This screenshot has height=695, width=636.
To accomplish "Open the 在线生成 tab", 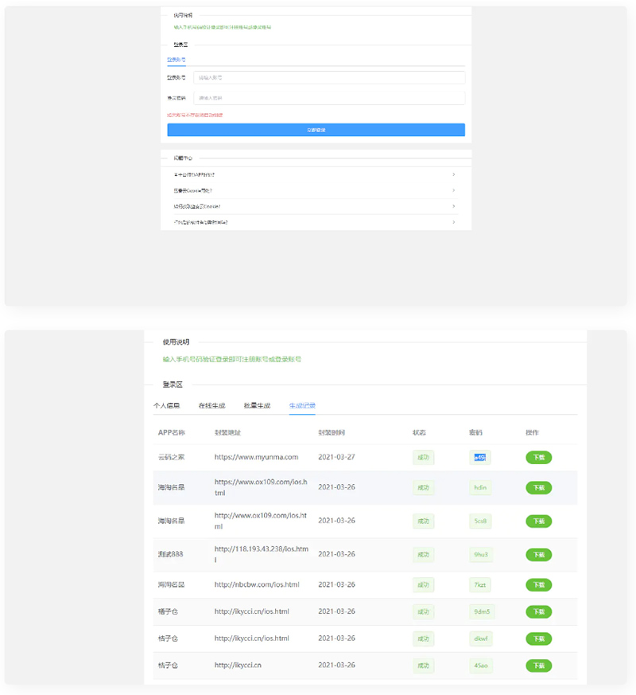I will tap(211, 405).
